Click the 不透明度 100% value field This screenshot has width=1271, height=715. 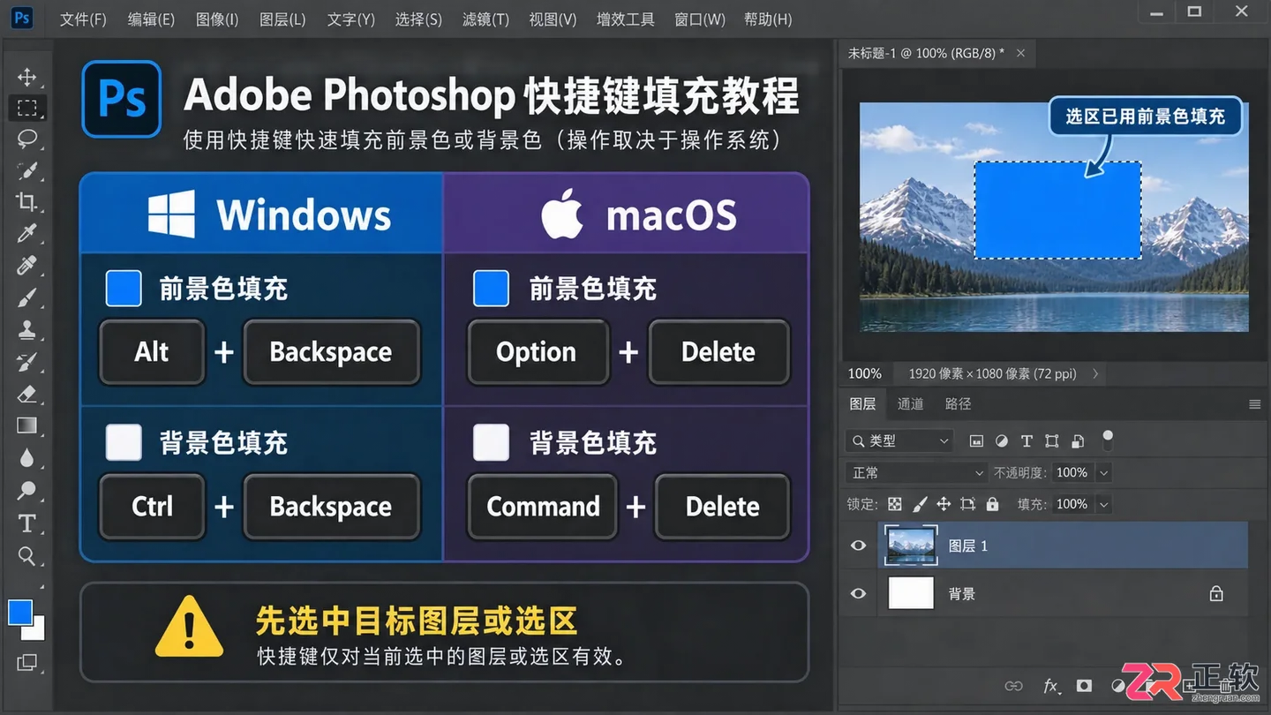click(x=1074, y=472)
